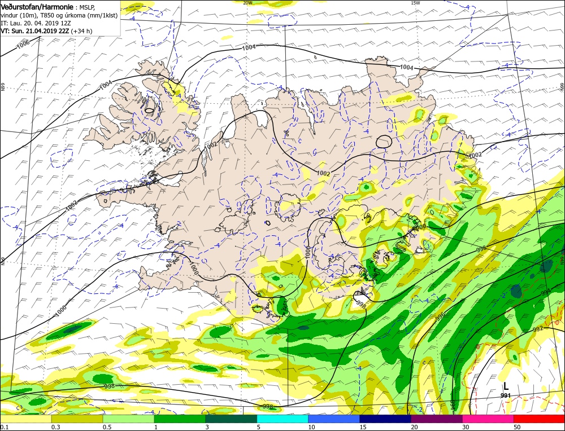Viewport: 565px width, 431px height.
Task: Click the '1006' isobar label
Action: [x=23, y=44]
